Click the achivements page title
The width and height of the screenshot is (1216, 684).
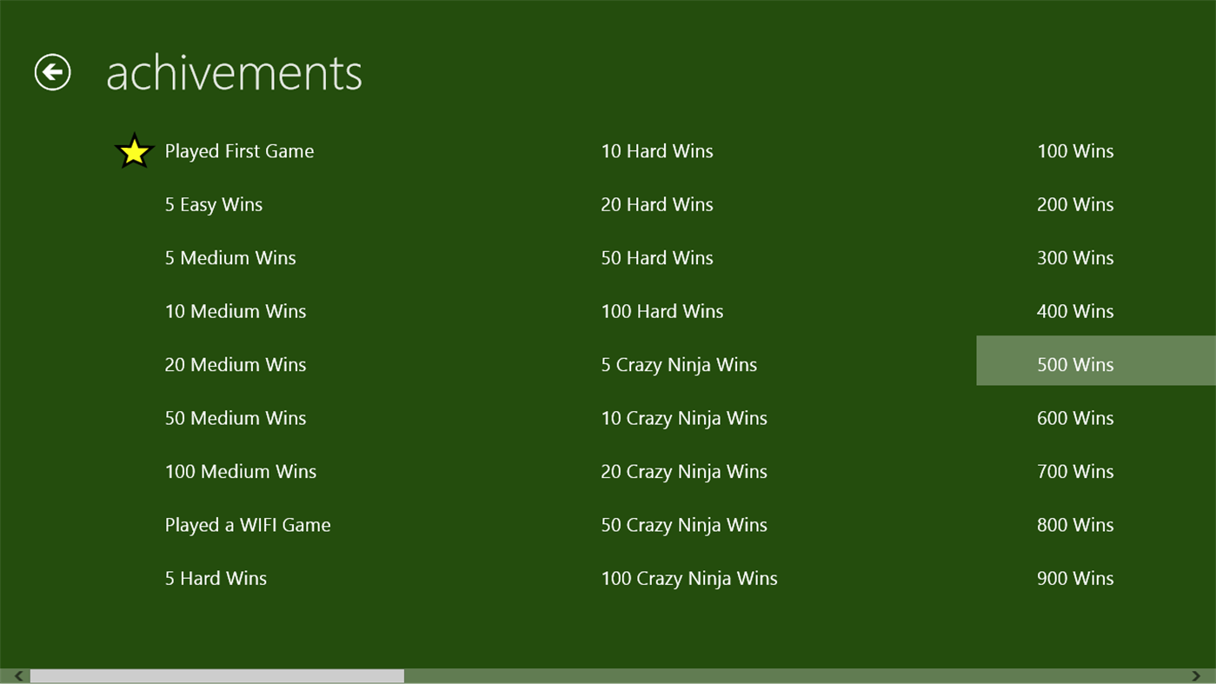[235, 73]
